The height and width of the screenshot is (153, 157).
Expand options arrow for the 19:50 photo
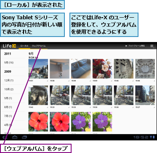pos(69,81)
